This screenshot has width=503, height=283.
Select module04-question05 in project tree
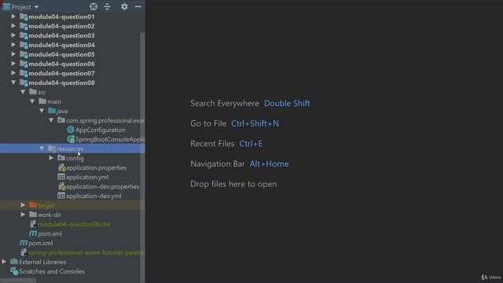tap(61, 54)
